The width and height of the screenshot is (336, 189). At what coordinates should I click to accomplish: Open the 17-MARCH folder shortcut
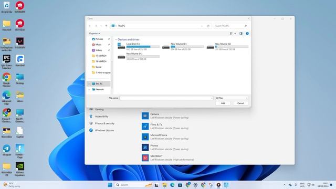pyautogui.click(x=101, y=56)
